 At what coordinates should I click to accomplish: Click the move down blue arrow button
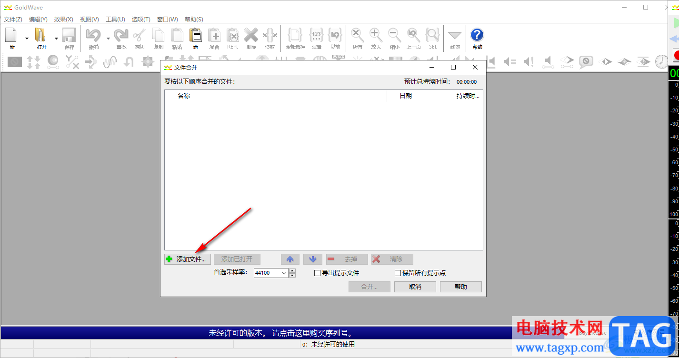pyautogui.click(x=313, y=259)
